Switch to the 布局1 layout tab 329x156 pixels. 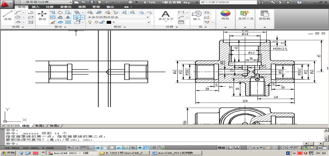(40, 126)
